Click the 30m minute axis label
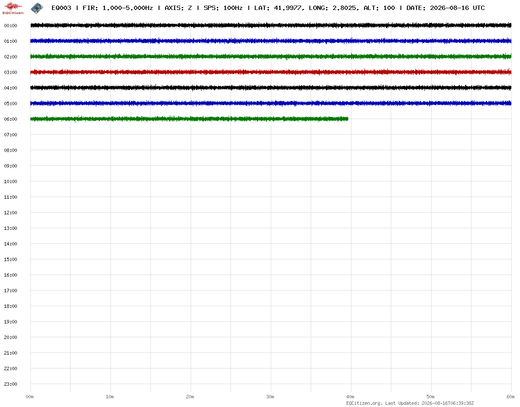 click(x=270, y=397)
